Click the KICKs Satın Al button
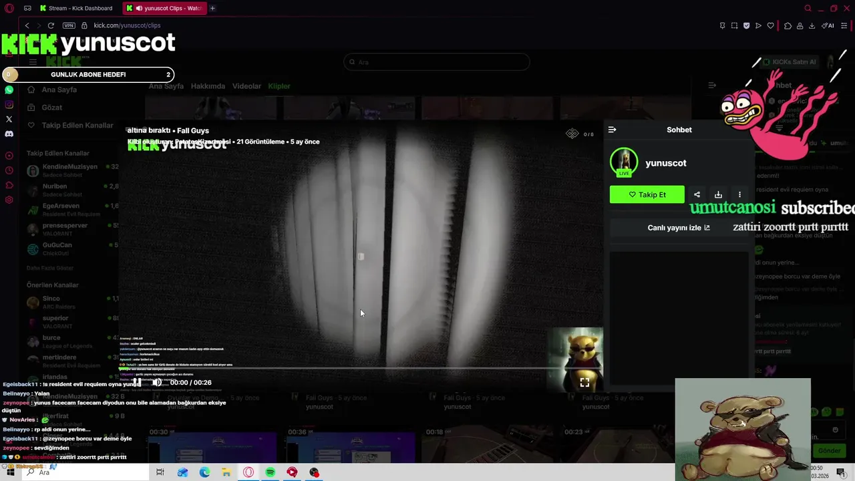Image resolution: width=855 pixels, height=481 pixels. tap(790, 62)
